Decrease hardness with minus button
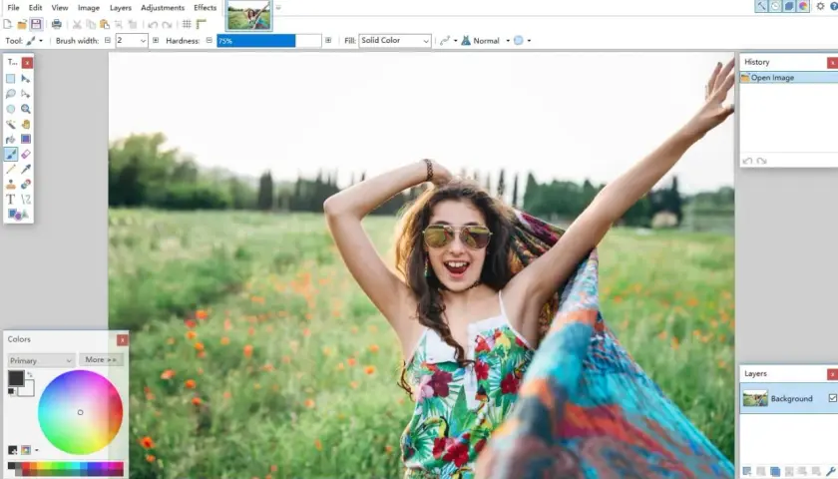 point(209,41)
